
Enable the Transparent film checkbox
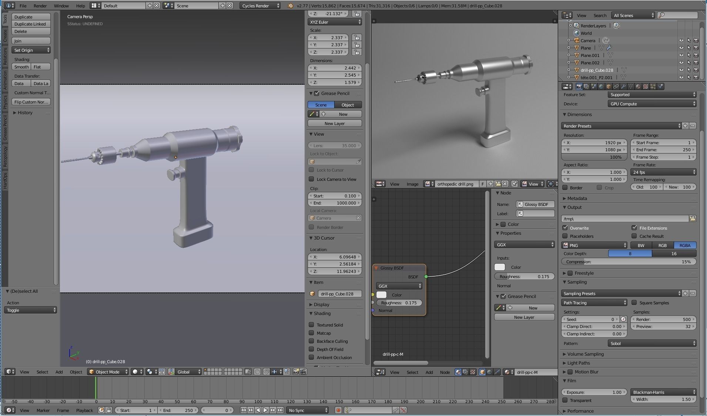point(565,400)
